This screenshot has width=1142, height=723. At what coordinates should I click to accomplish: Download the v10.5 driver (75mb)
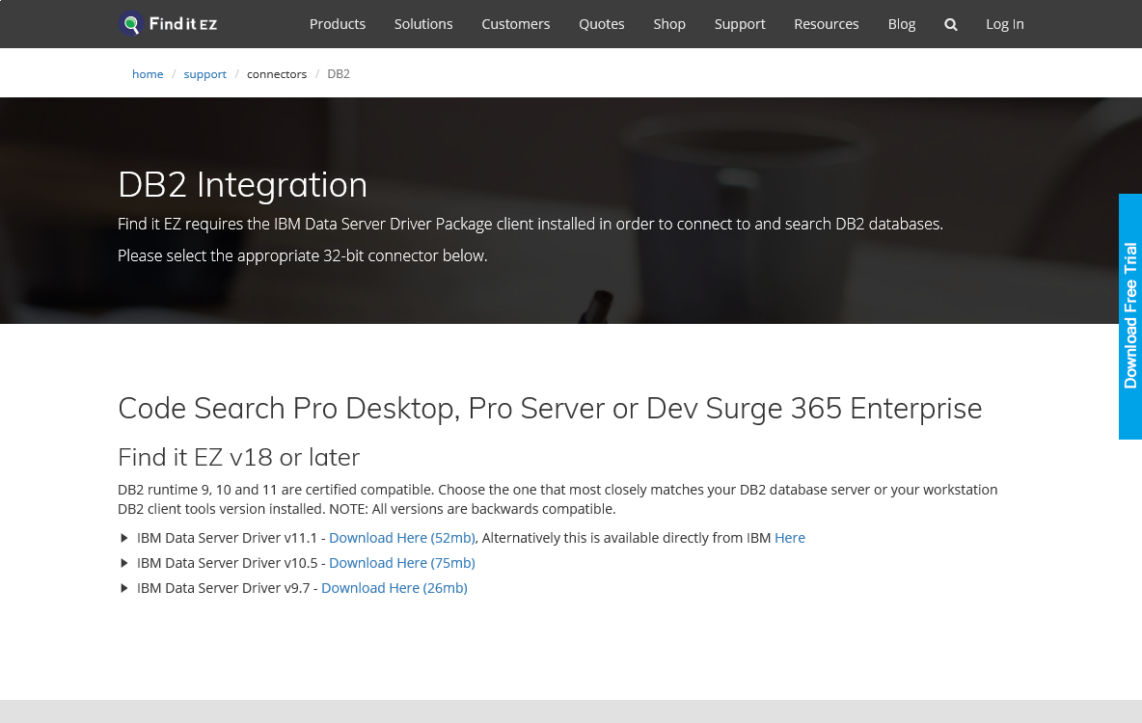pyautogui.click(x=402, y=563)
